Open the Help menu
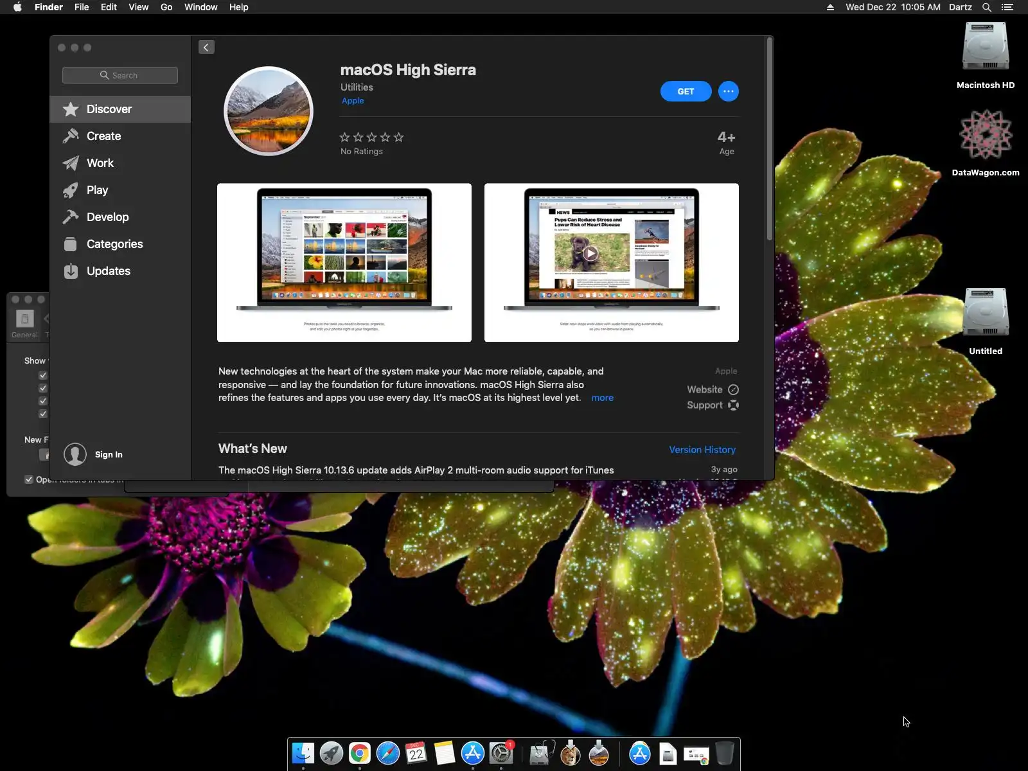Viewport: 1028px width, 771px height. (238, 7)
